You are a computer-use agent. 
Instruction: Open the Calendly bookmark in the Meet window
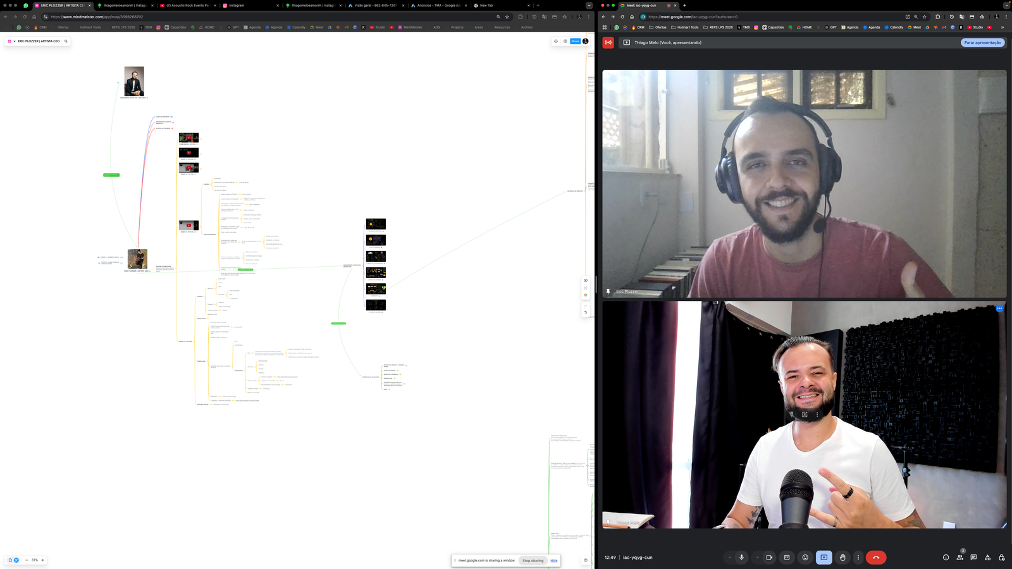tap(894, 27)
